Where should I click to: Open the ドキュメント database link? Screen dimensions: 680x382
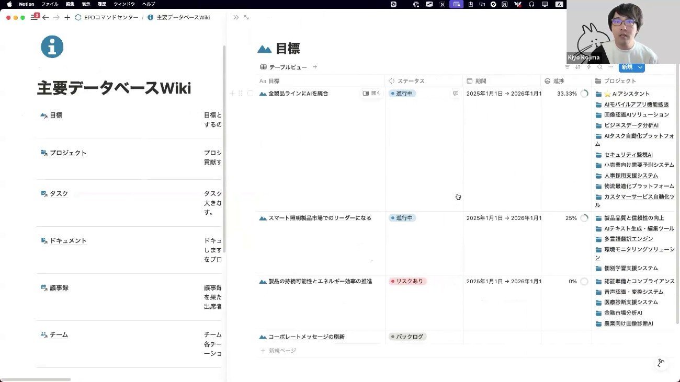[63, 240]
